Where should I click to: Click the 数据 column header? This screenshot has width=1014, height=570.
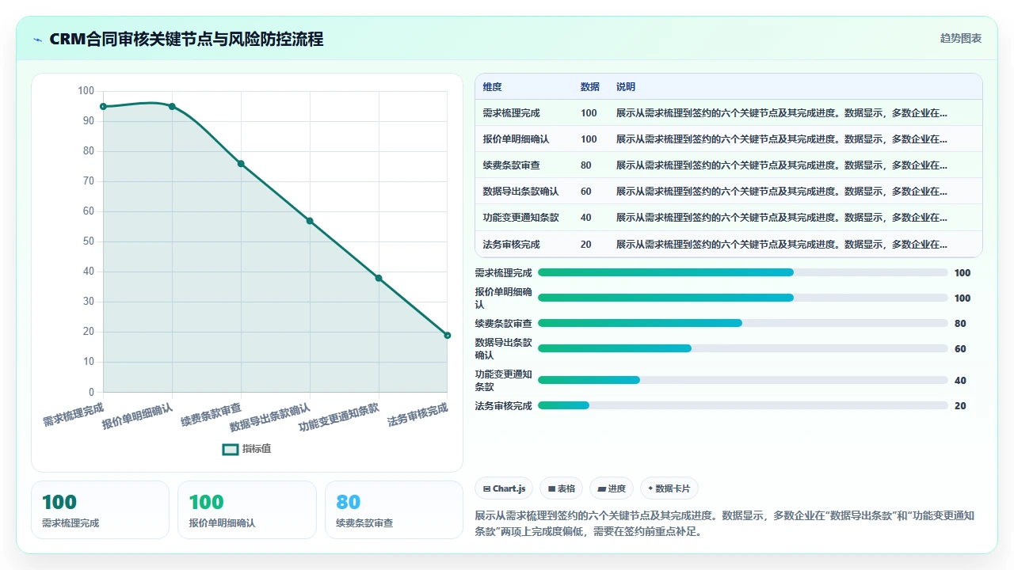point(590,87)
